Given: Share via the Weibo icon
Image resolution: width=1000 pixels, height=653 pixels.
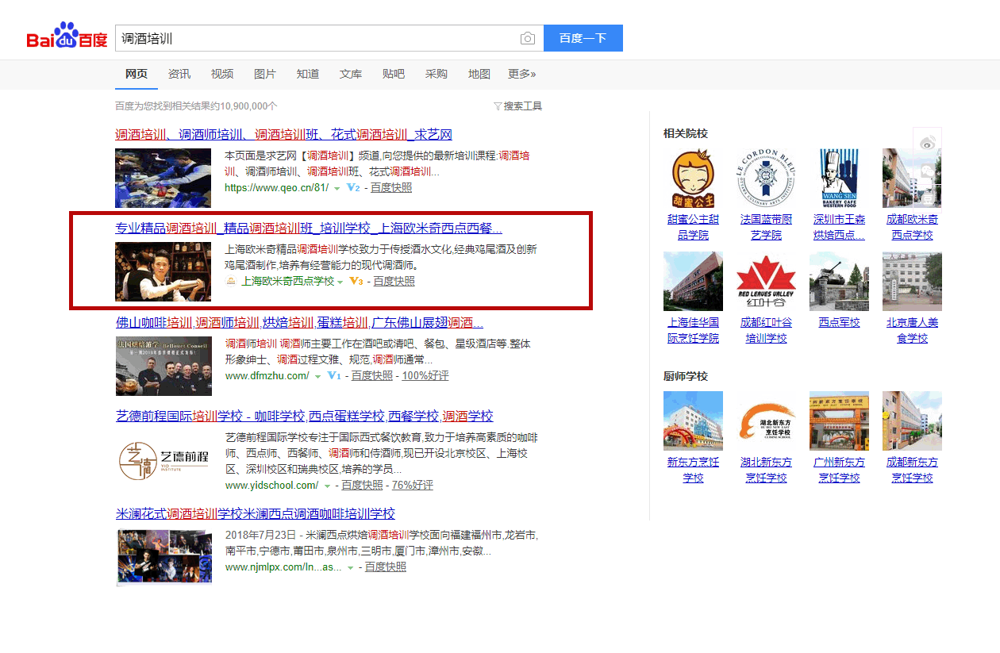Looking at the screenshot, I should [x=927, y=142].
